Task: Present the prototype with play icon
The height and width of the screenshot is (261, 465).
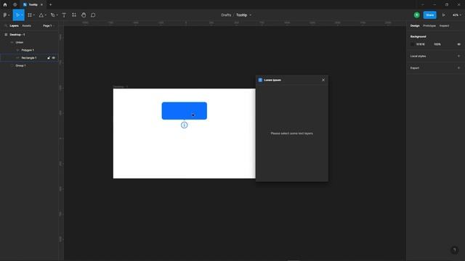Action: (x=444, y=14)
